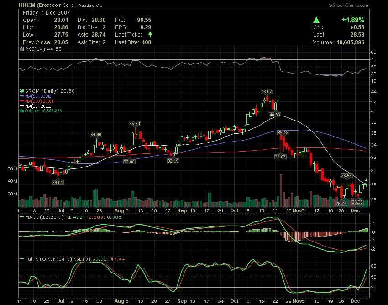
Task: Click the MACD signal value -1.883
Action: tap(95, 217)
